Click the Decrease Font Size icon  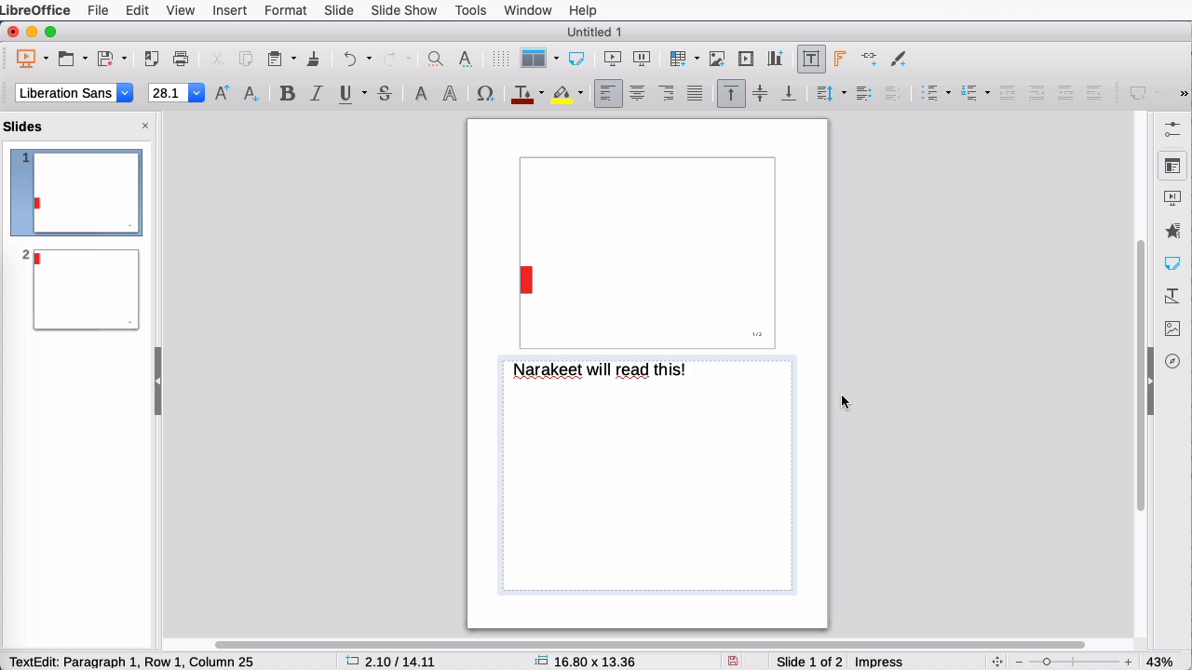point(251,93)
